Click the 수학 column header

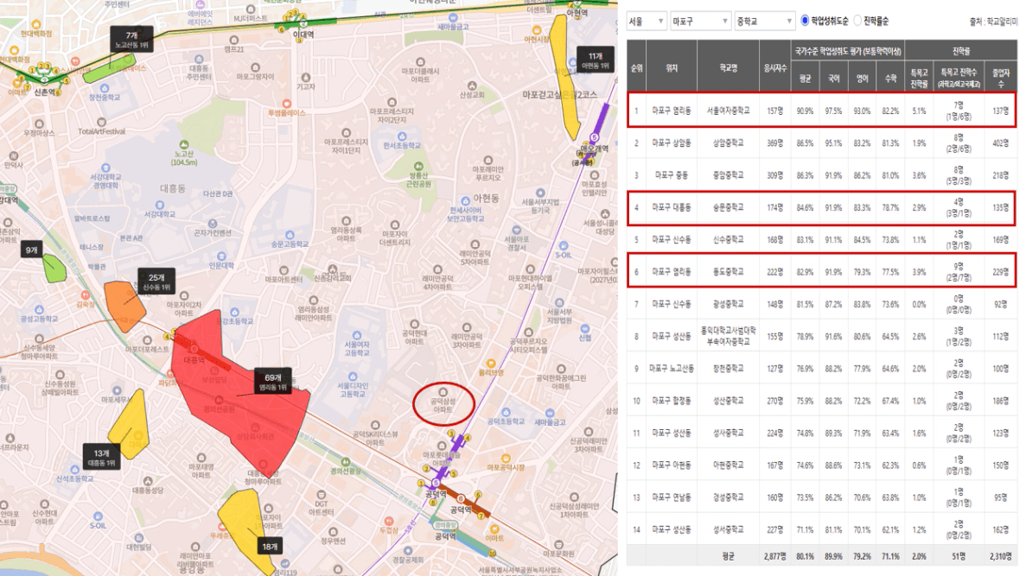pyautogui.click(x=890, y=79)
